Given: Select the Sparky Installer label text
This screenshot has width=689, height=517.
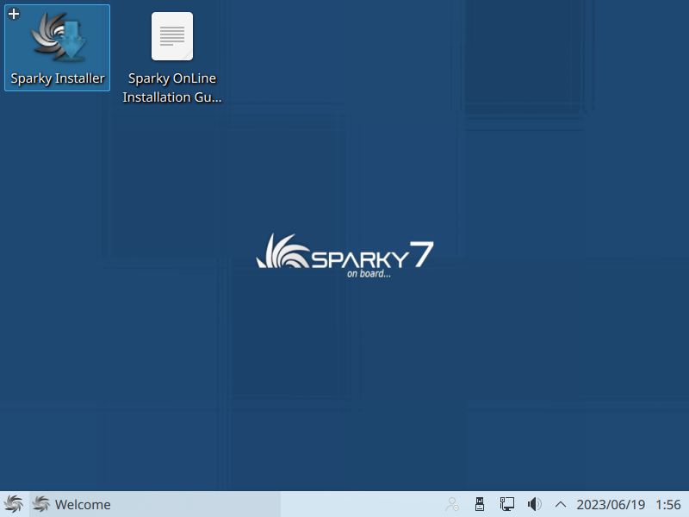Looking at the screenshot, I should (x=58, y=78).
